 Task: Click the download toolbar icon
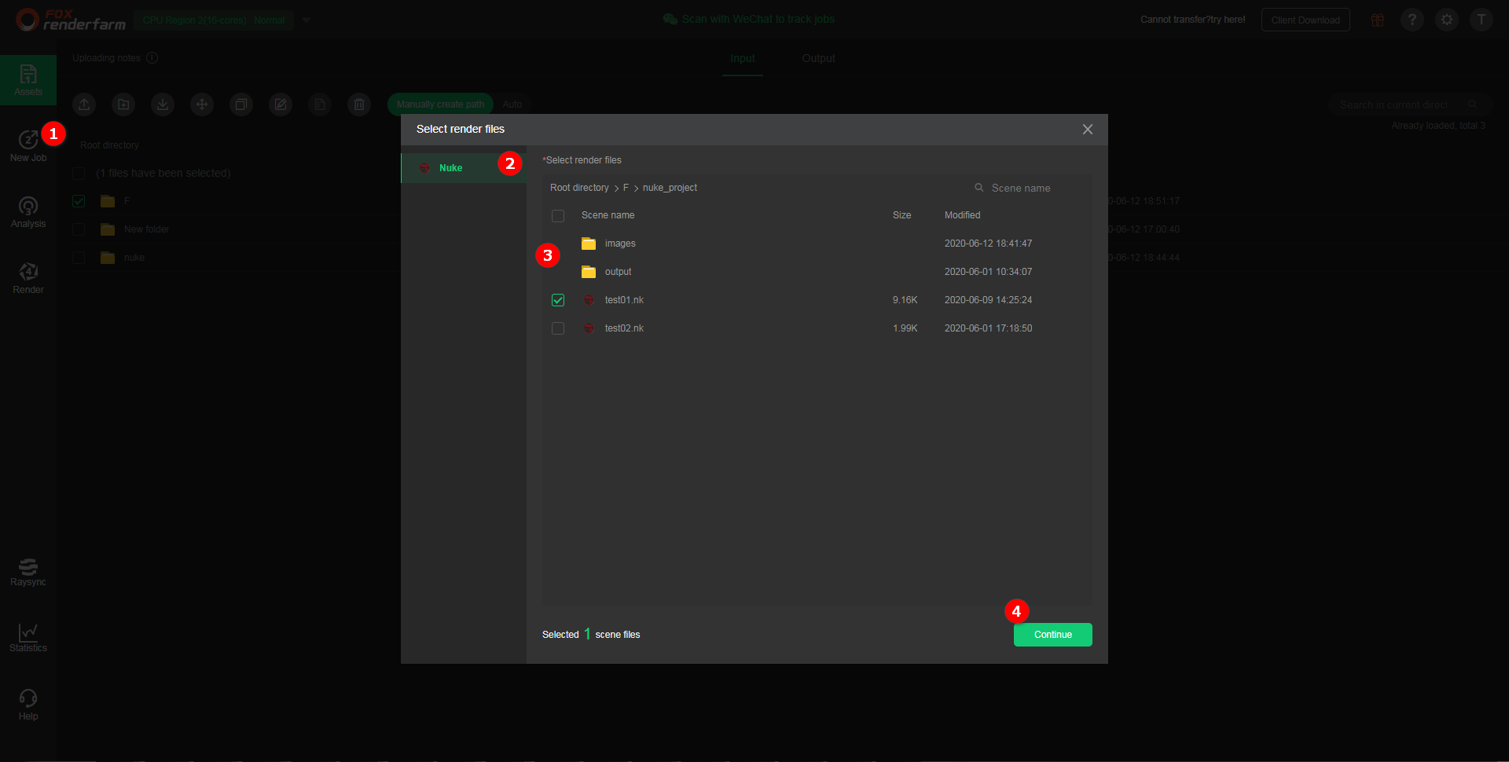coord(163,104)
